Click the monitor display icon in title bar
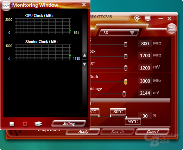 [148, 18]
